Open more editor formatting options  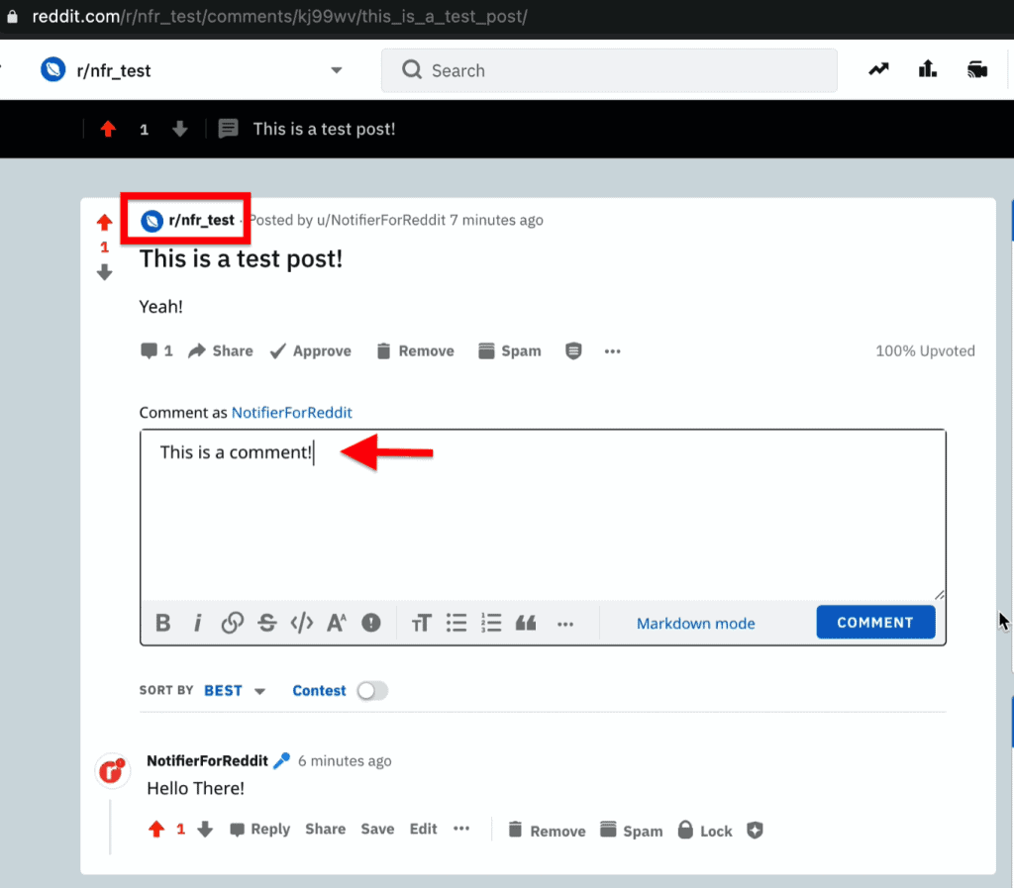point(565,625)
